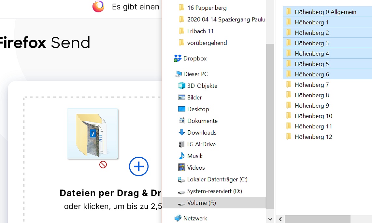Click the Volume (F:) drive icon
Image resolution: width=372 pixels, height=223 pixels.
tap(182, 203)
